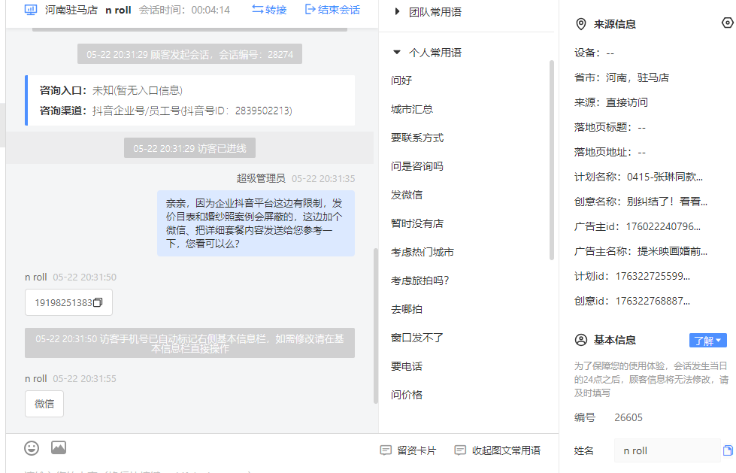This screenshot has width=736, height=473.
Task: Click the 顾客发起会话 会话编号 28274 notice
Action: coord(189,54)
